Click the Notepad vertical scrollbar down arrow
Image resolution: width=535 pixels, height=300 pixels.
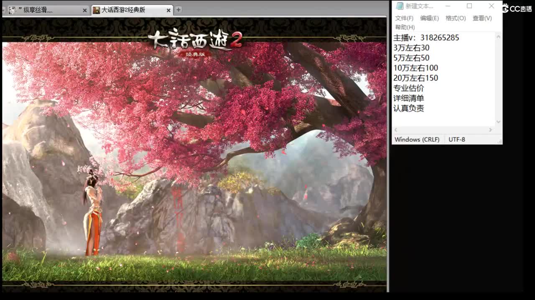tap(498, 122)
